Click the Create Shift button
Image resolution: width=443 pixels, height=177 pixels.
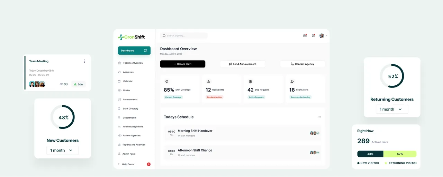pos(183,64)
